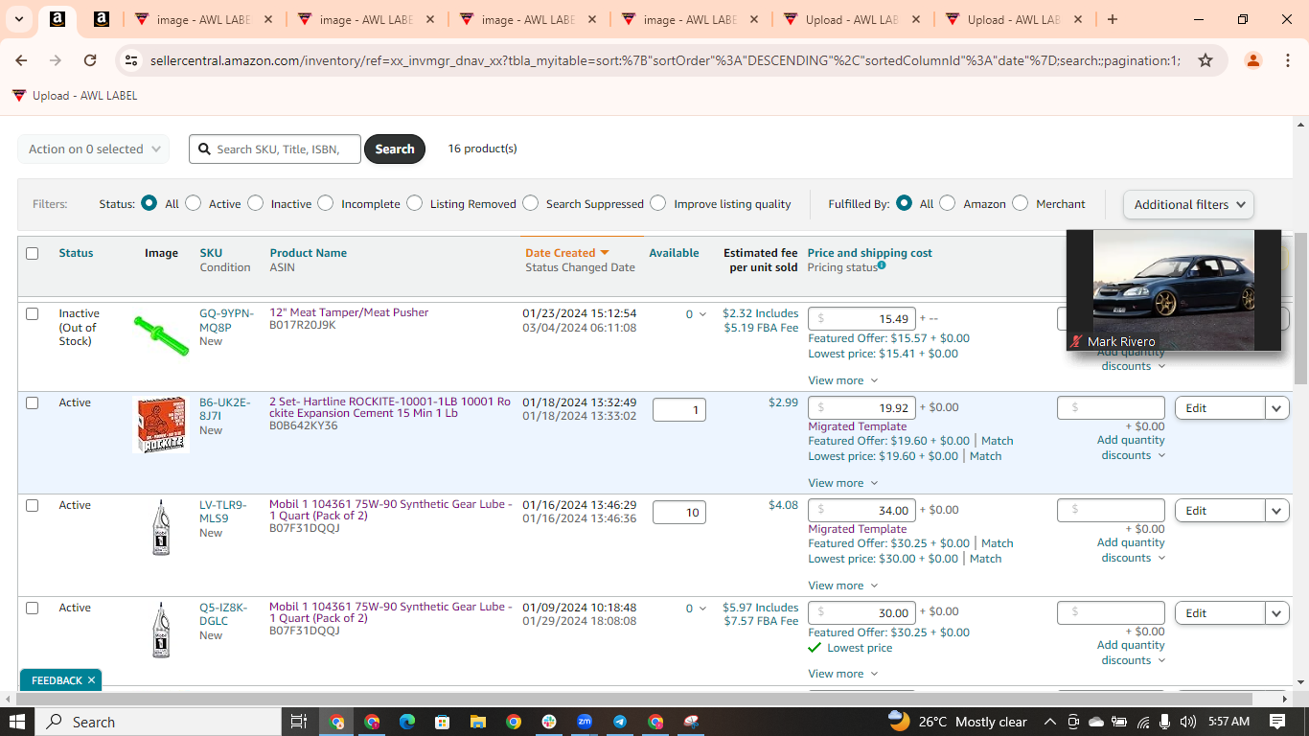Choose the Incomplete status radio button
This screenshot has height=736, width=1309.
pyautogui.click(x=326, y=203)
